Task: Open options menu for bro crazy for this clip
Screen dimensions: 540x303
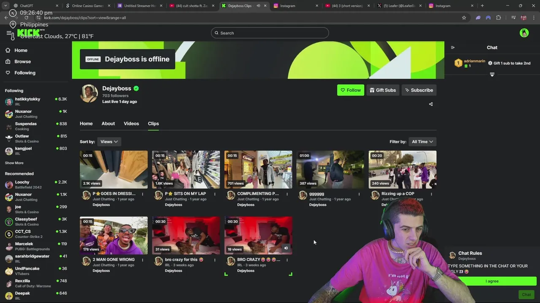Action: pos(215,260)
